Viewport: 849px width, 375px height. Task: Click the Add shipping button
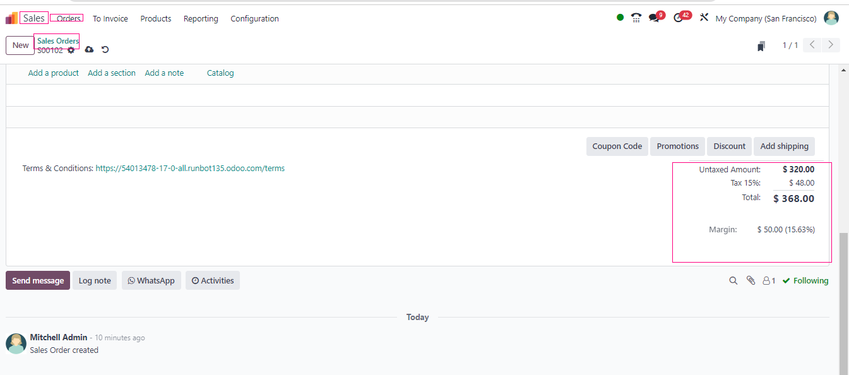click(x=784, y=146)
